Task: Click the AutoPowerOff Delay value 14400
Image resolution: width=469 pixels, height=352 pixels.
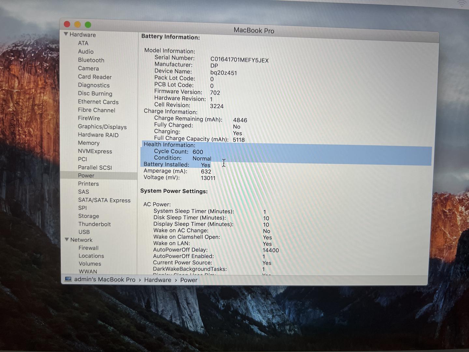Action: 271,250
